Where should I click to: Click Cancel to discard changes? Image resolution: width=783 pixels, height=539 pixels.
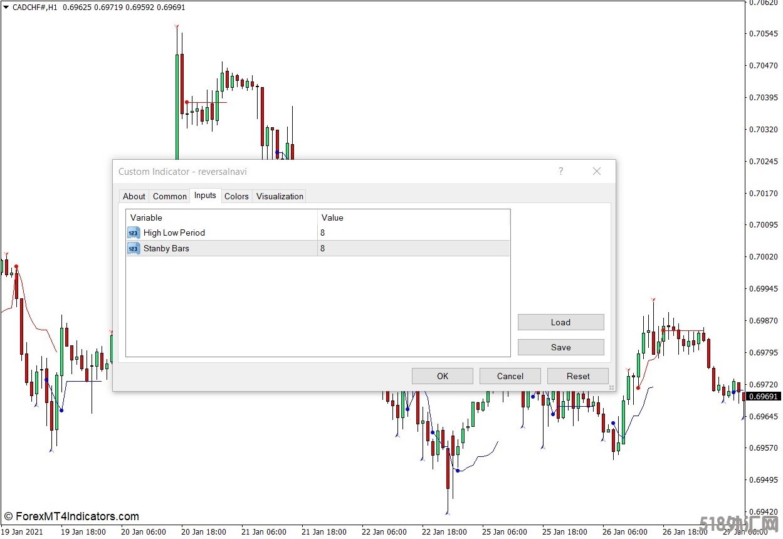[510, 376]
